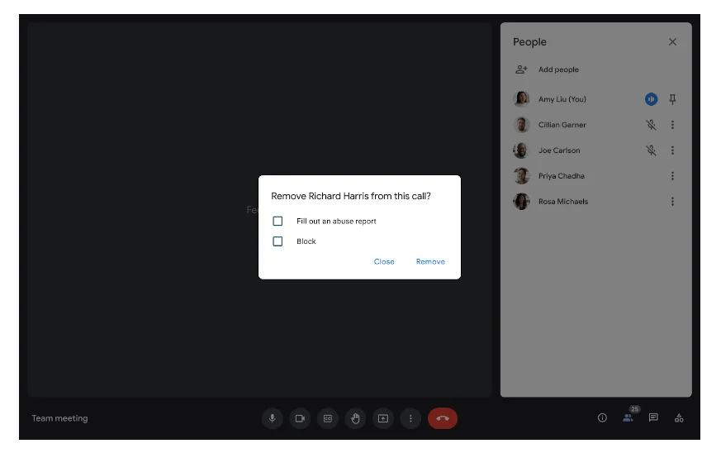Open the more options menu in call controls
Screen dimensions: 721x453
tap(410, 418)
